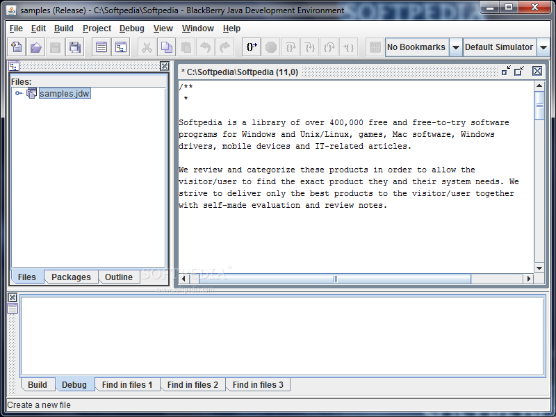Viewport: 556px width, 417px height.
Task: Click the editor scroll left arrow
Action: (x=183, y=279)
